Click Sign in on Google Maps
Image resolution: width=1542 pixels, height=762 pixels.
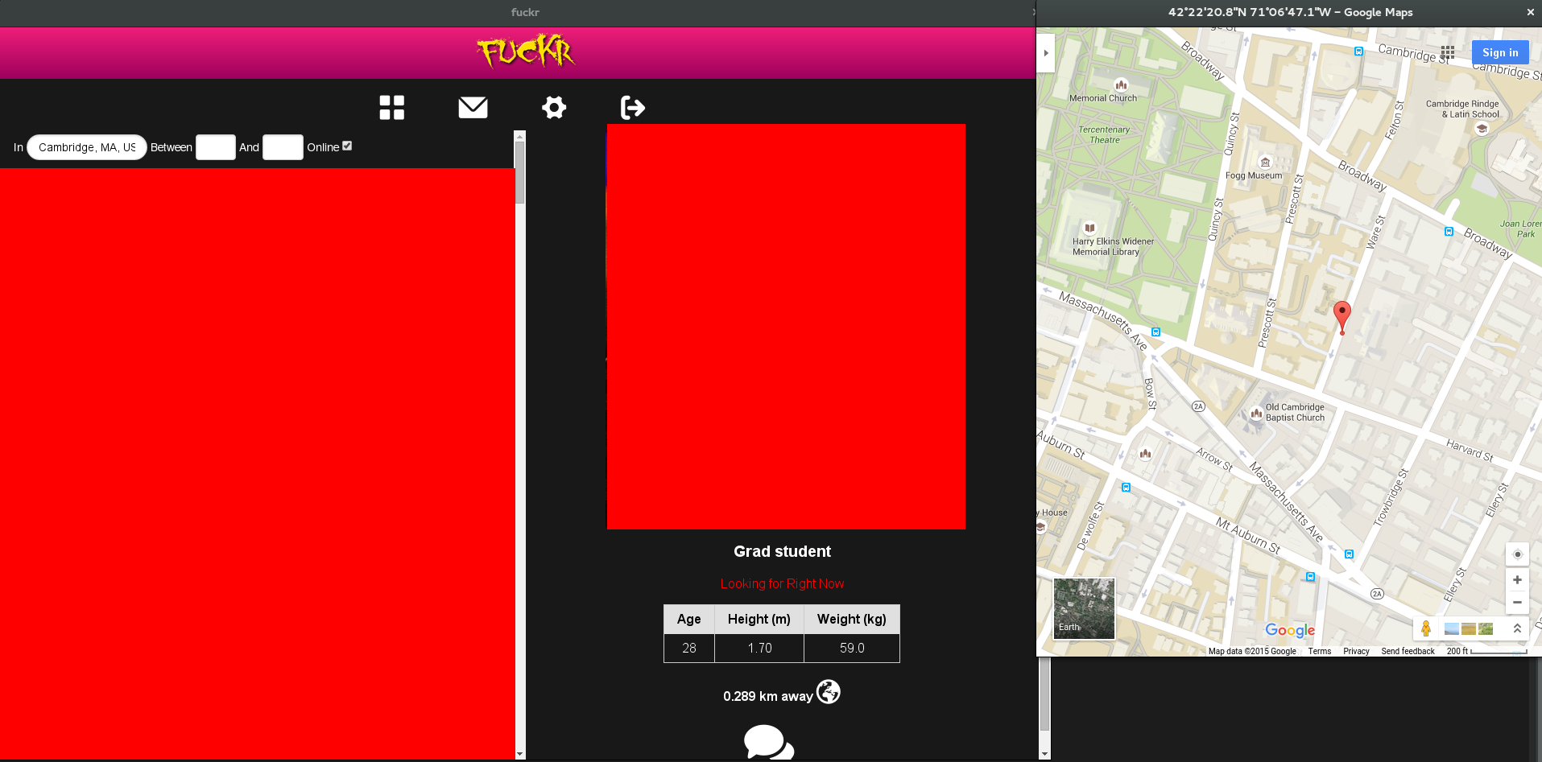pyautogui.click(x=1500, y=52)
